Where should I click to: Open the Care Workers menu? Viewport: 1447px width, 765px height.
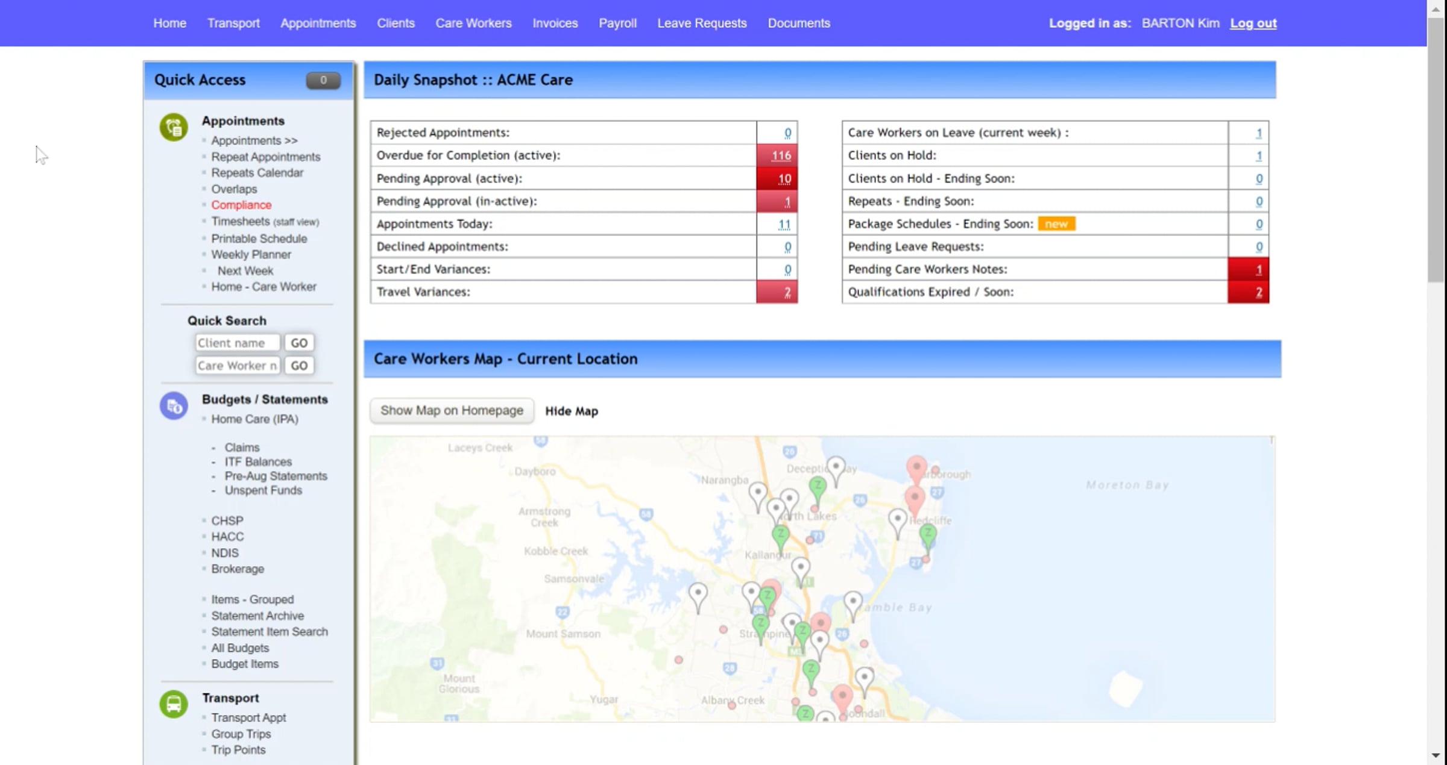(473, 23)
